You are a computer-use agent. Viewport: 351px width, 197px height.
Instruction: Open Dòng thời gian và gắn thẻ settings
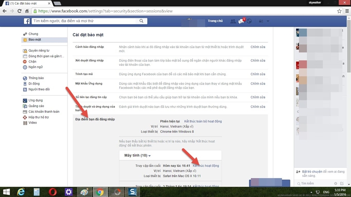tap(46, 56)
